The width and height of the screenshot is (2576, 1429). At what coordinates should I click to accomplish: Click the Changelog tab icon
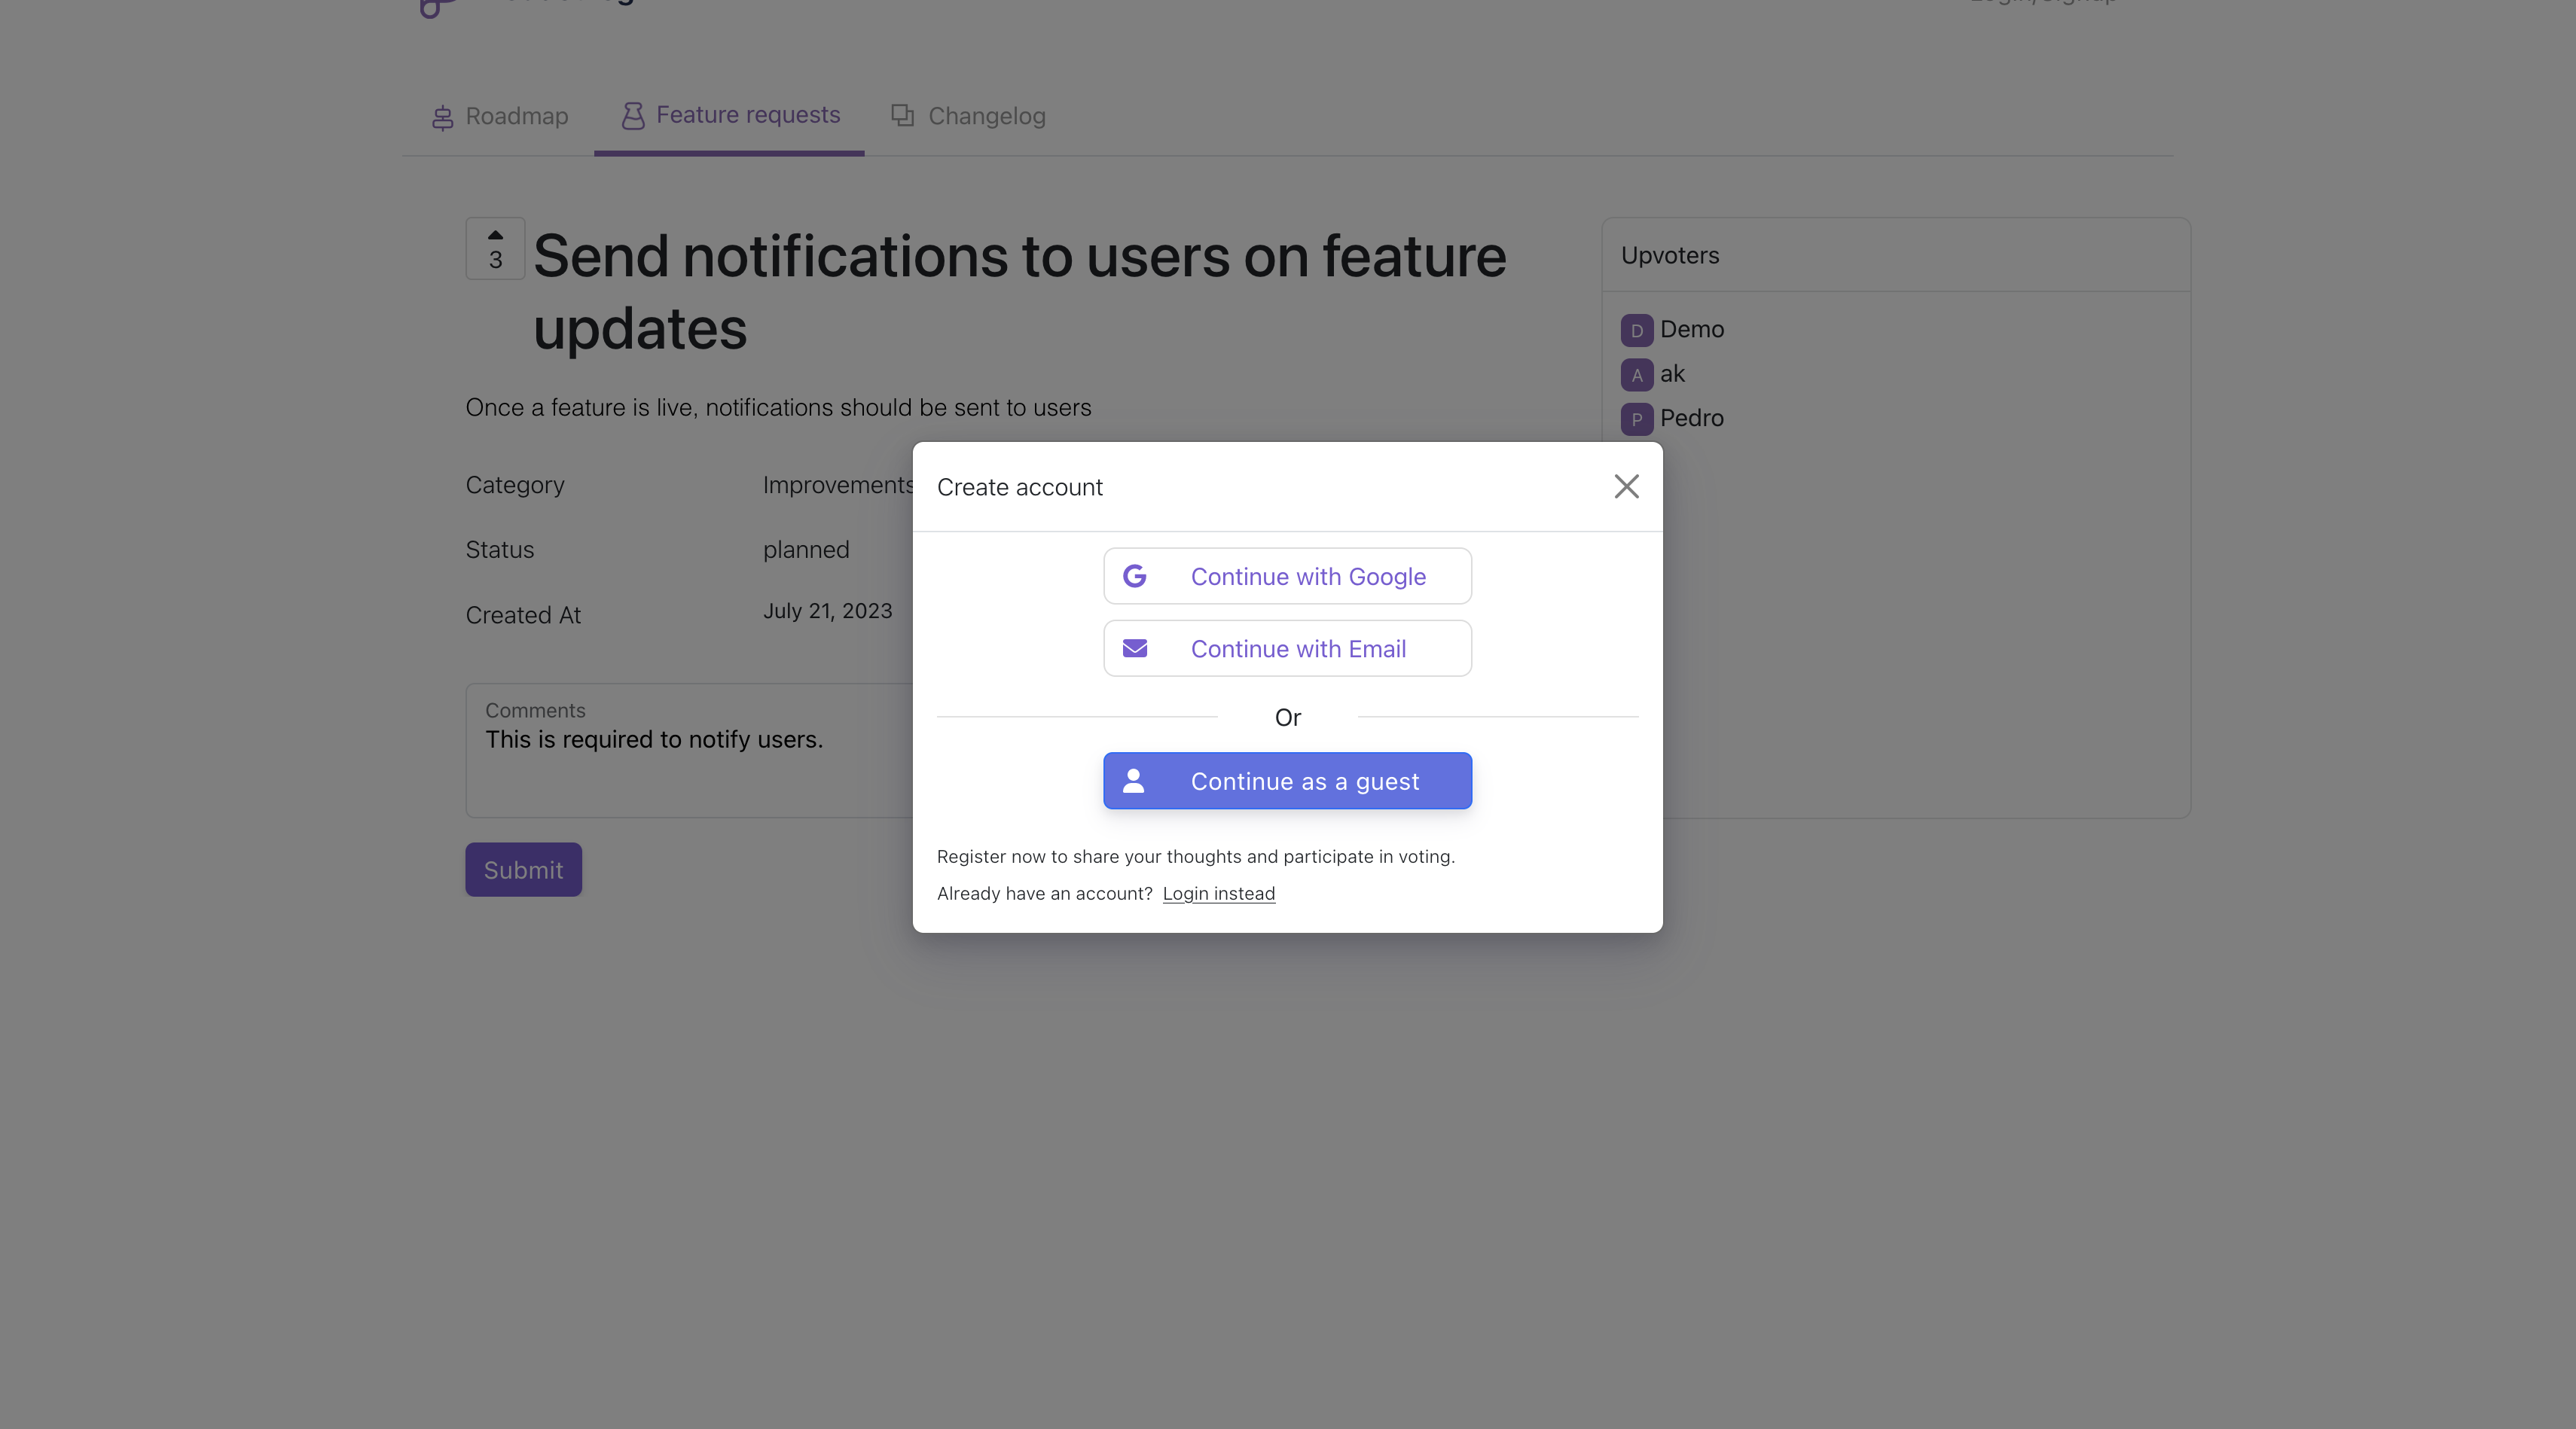coord(902,116)
